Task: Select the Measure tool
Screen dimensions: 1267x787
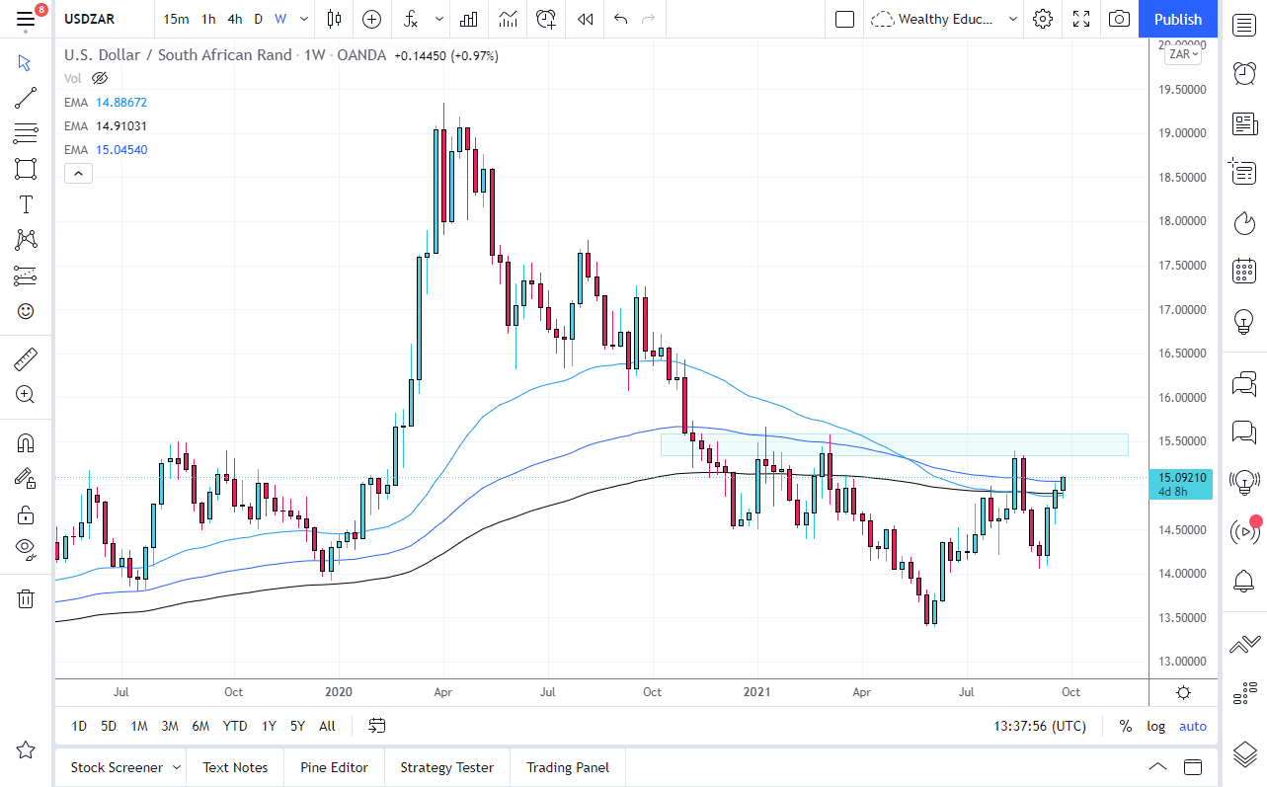Action: click(25, 358)
